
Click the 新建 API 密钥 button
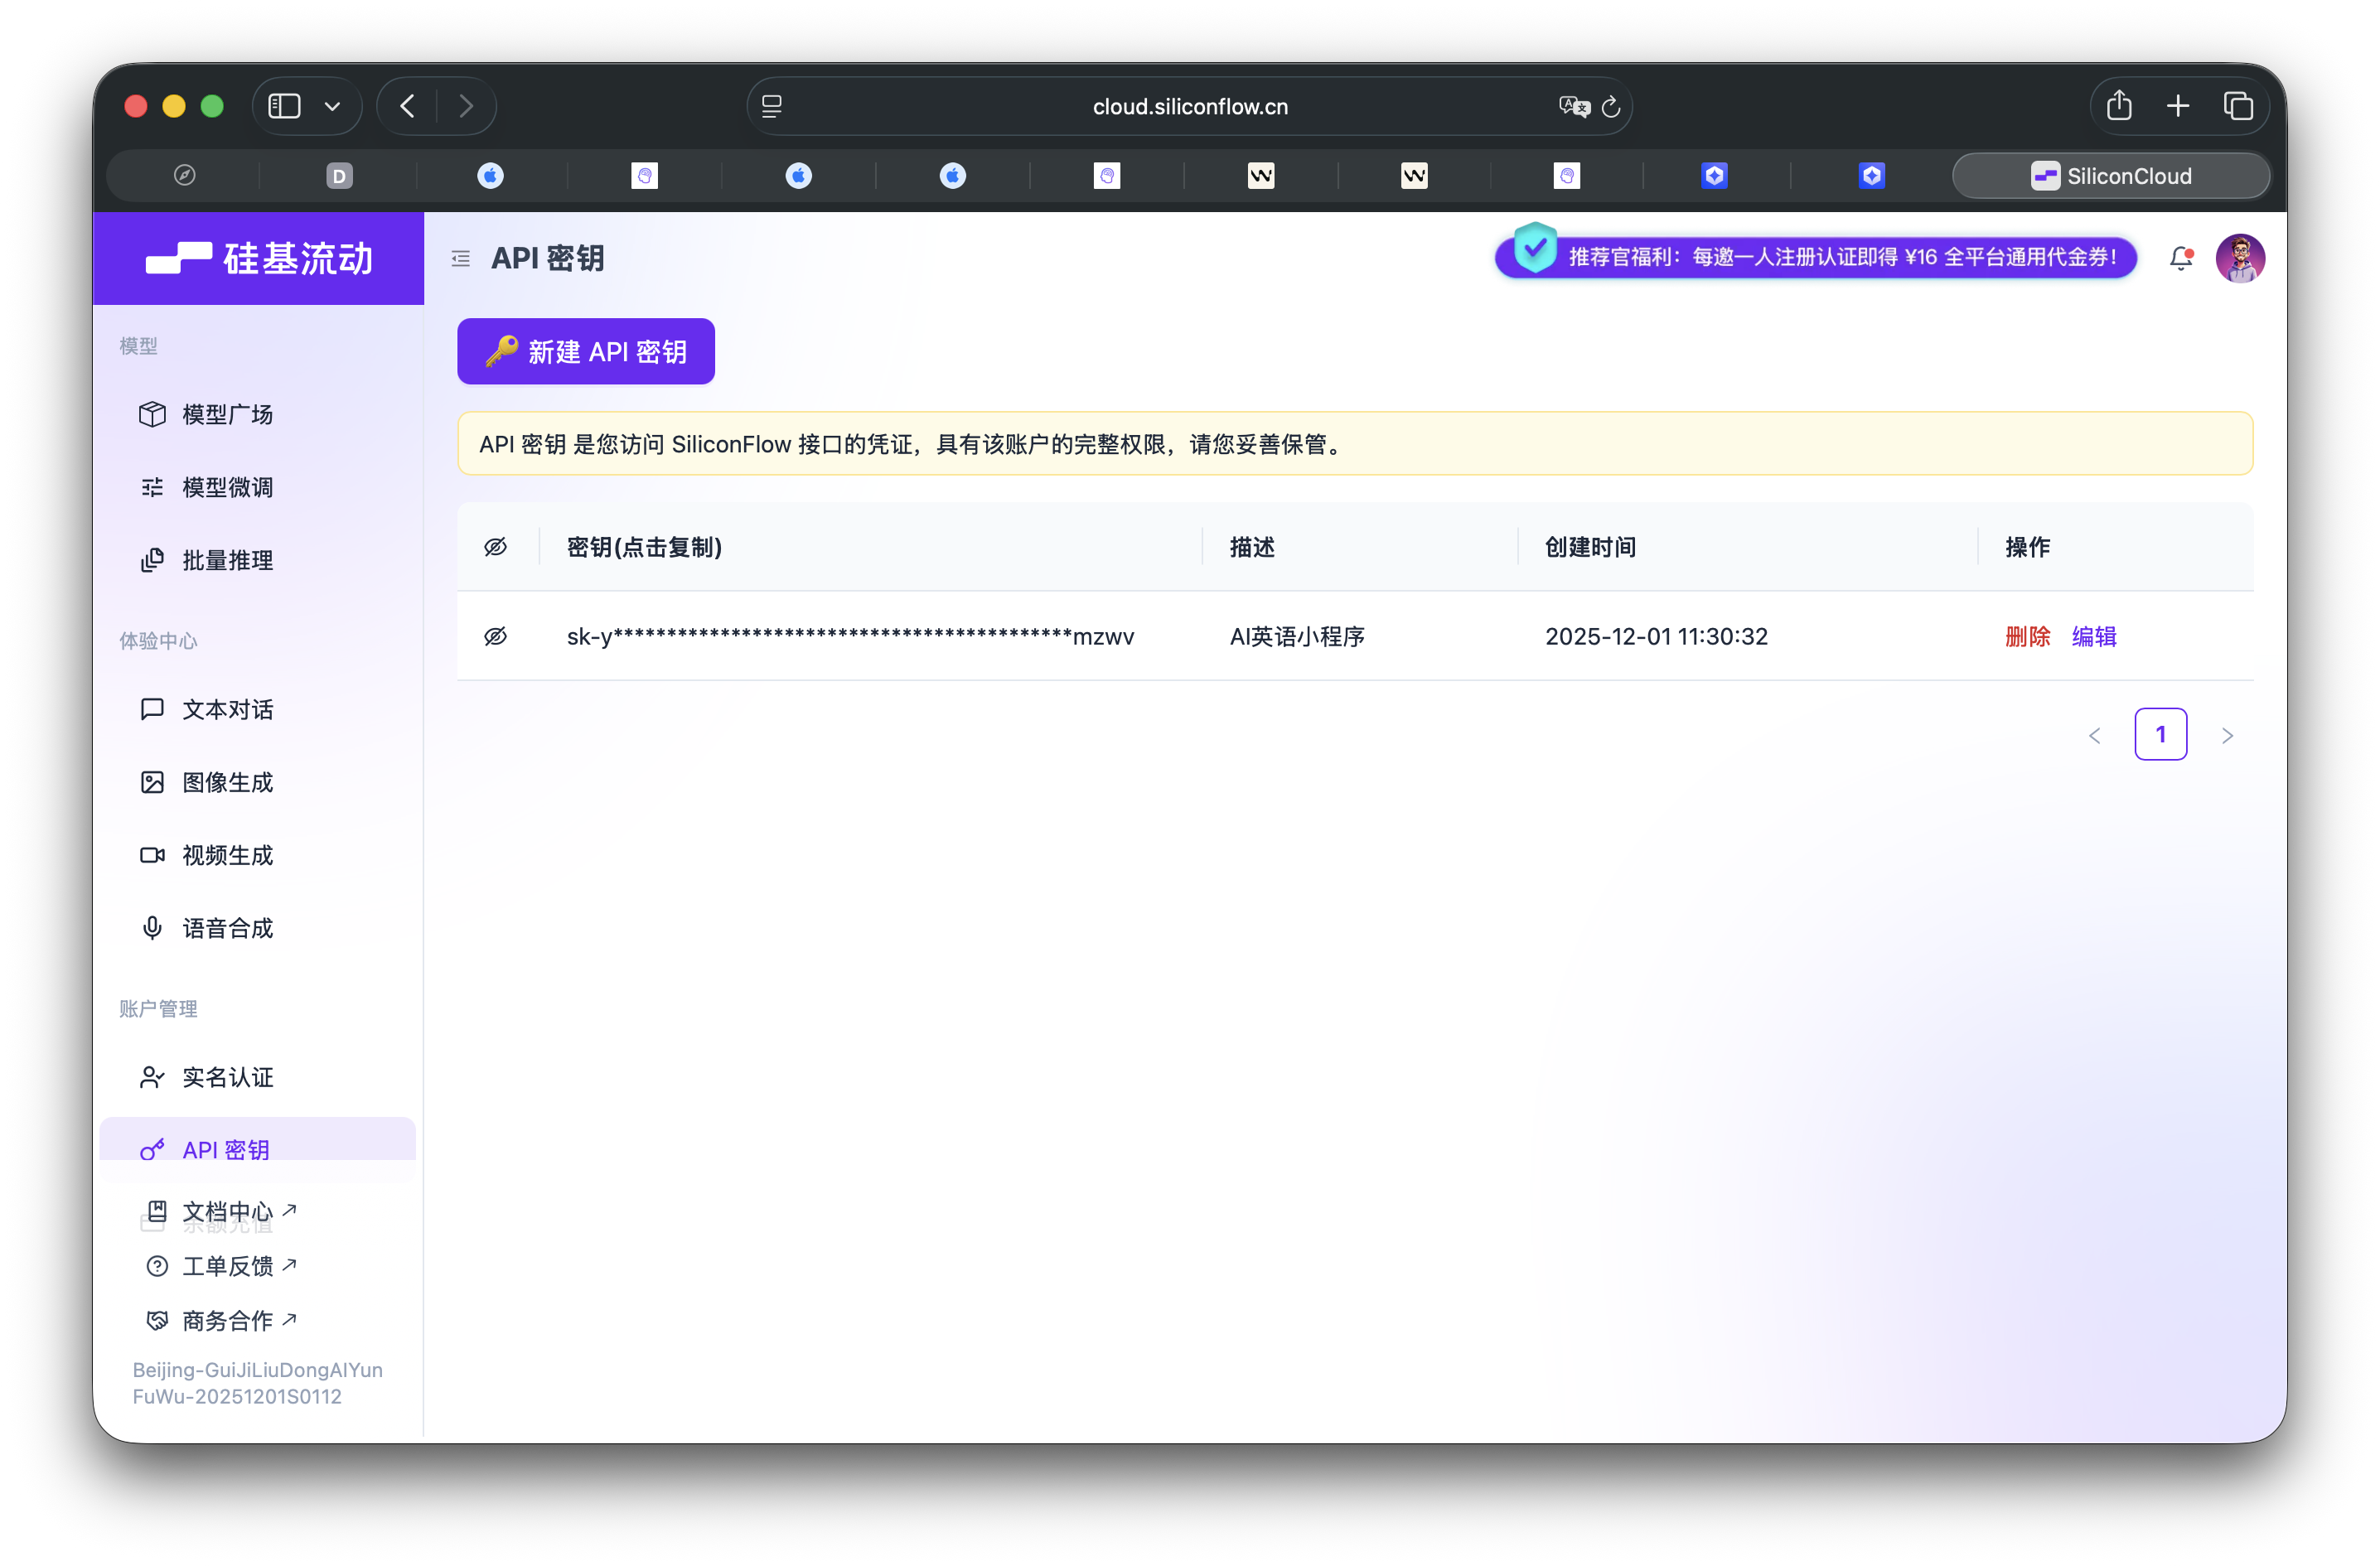(x=585, y=351)
